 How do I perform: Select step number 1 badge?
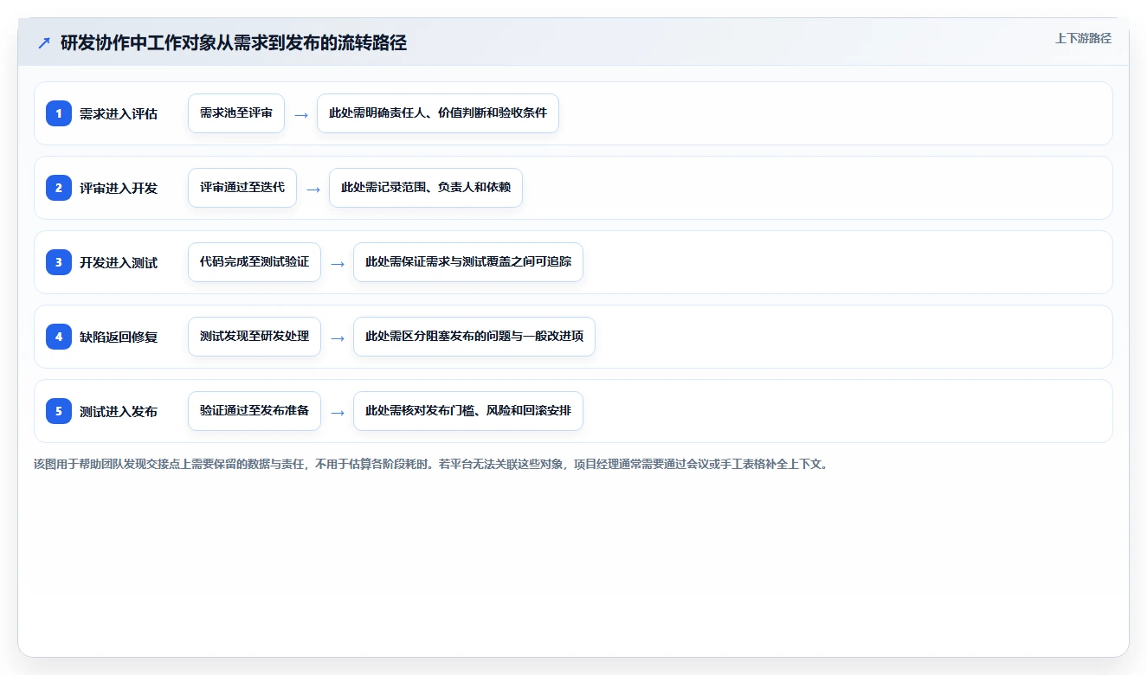coord(59,113)
